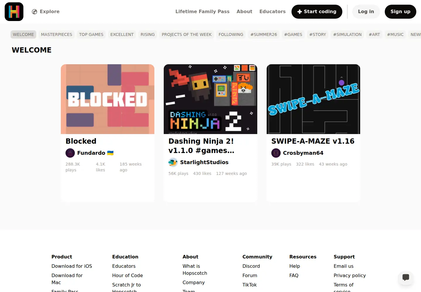The height and width of the screenshot is (292, 421).
Task: Open the Discord community link
Action: pyautogui.click(x=251, y=266)
